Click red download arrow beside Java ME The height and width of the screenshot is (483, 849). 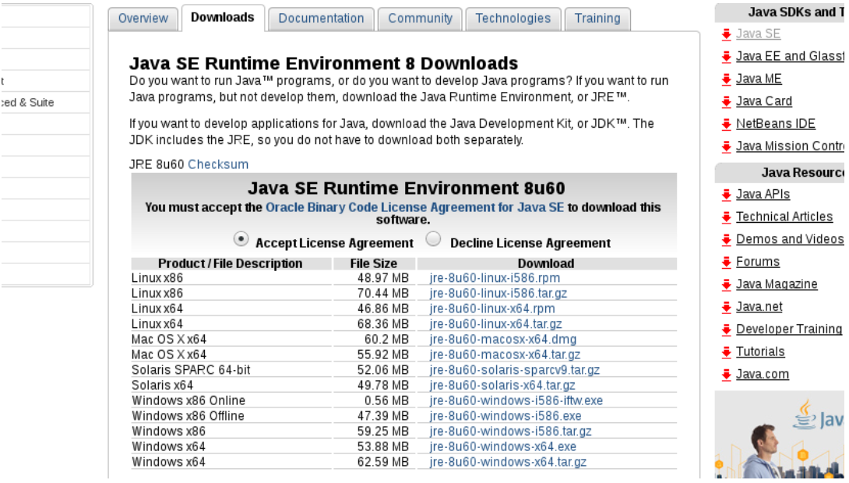pyautogui.click(x=726, y=79)
